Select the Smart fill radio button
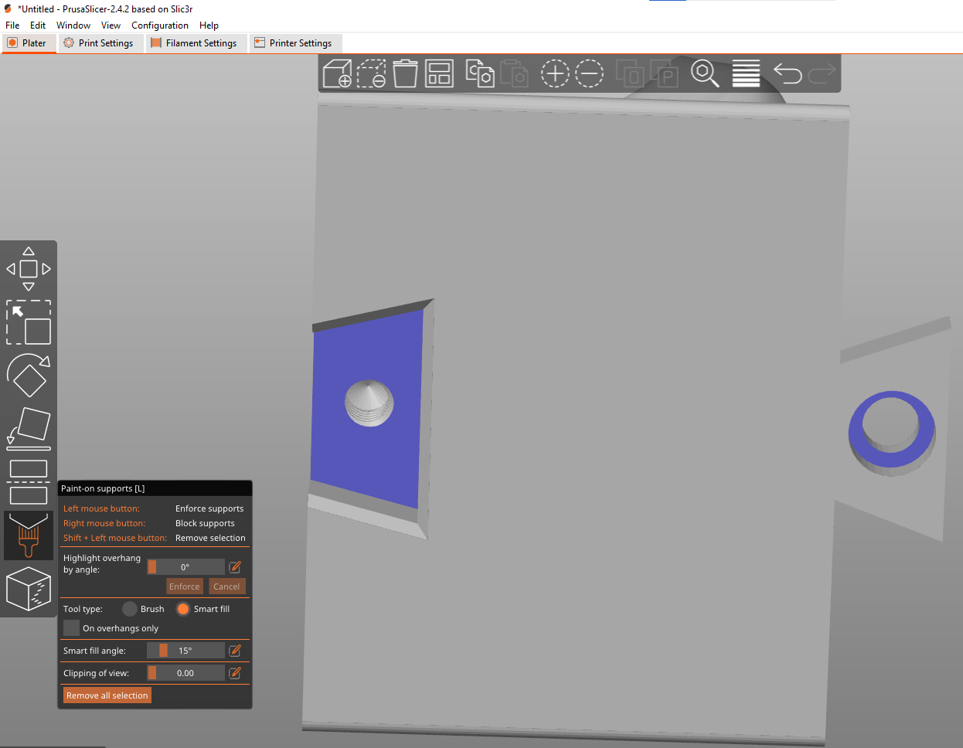 point(183,609)
